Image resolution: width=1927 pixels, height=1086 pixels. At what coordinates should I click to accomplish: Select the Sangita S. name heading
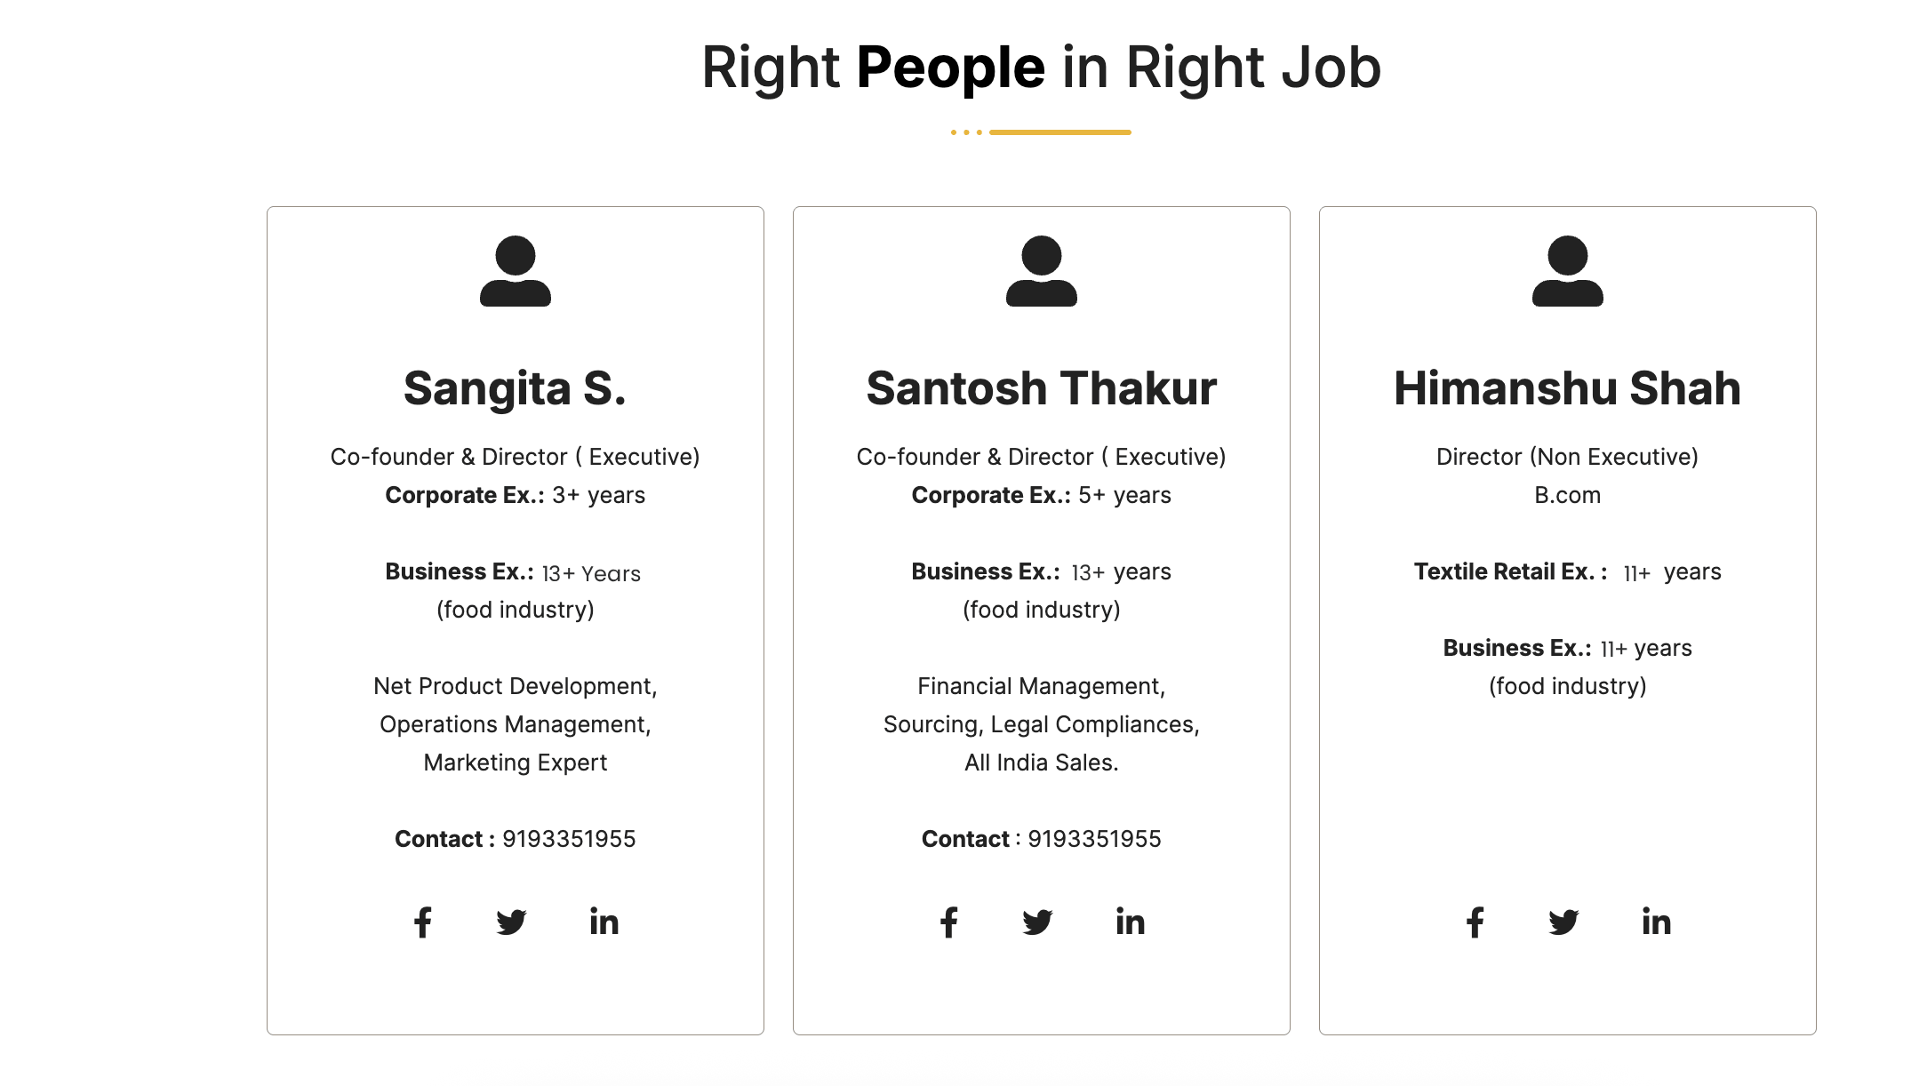tap(516, 388)
